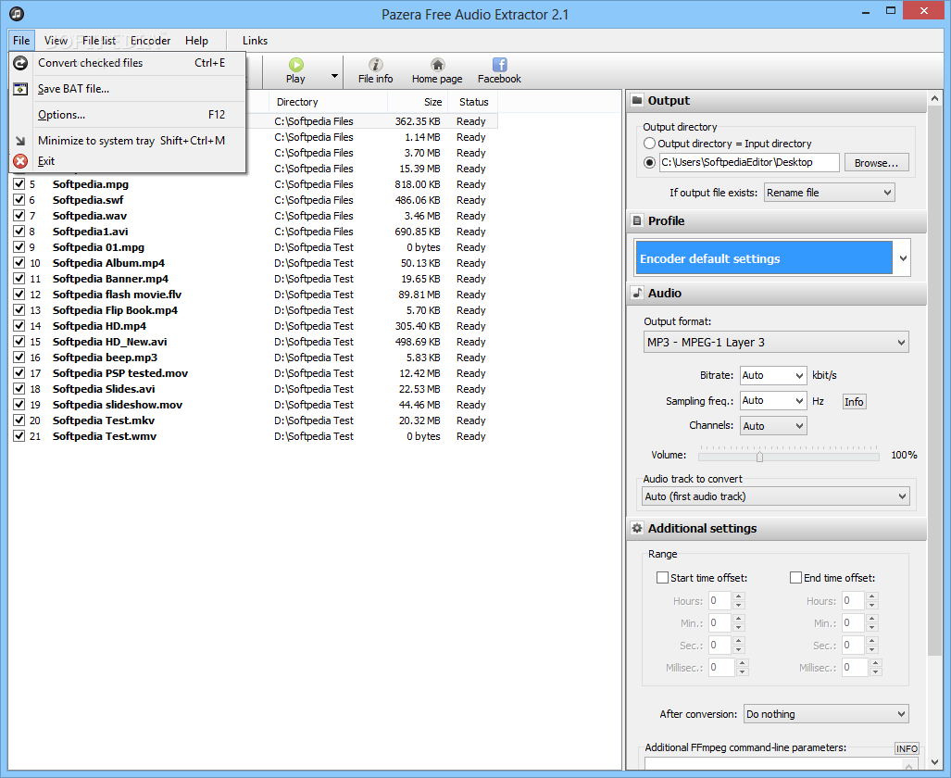The width and height of the screenshot is (951, 778).
Task: Open the View menu
Action: pyautogui.click(x=56, y=41)
